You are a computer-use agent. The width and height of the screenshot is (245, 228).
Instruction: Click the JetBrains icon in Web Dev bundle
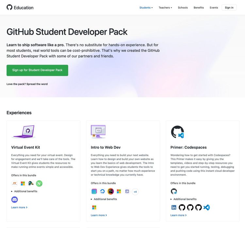coord(111,191)
